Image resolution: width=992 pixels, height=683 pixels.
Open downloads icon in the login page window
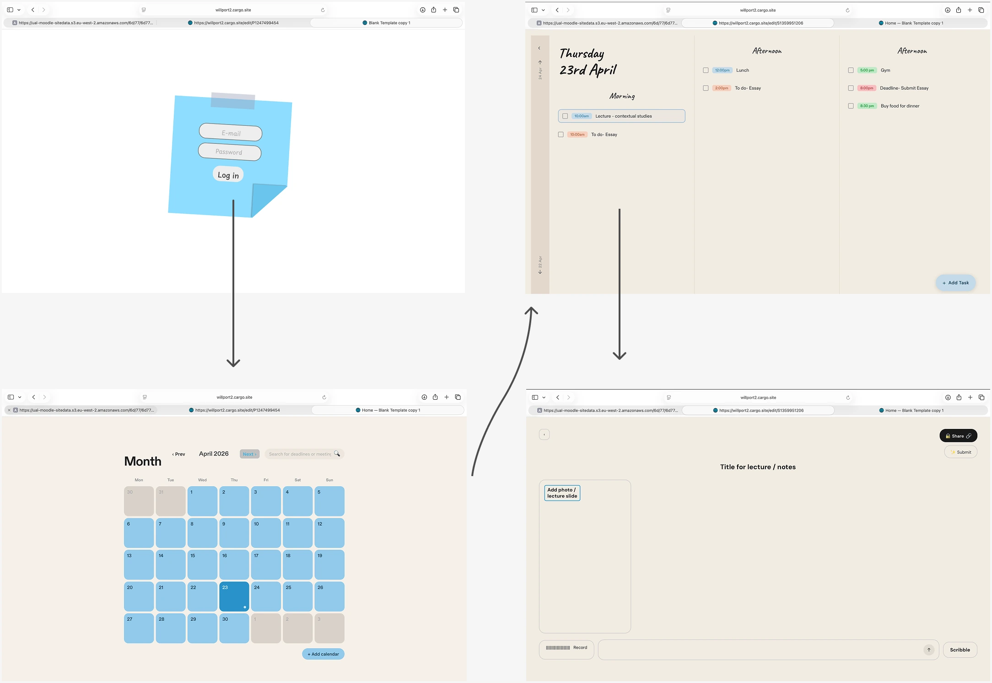422,10
